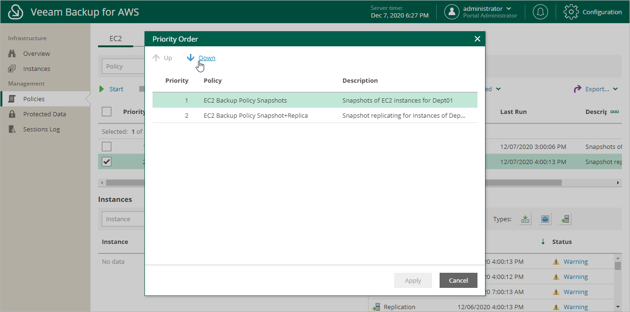Click the No data text under Instance
This screenshot has width=630, height=312.
pos(113,261)
